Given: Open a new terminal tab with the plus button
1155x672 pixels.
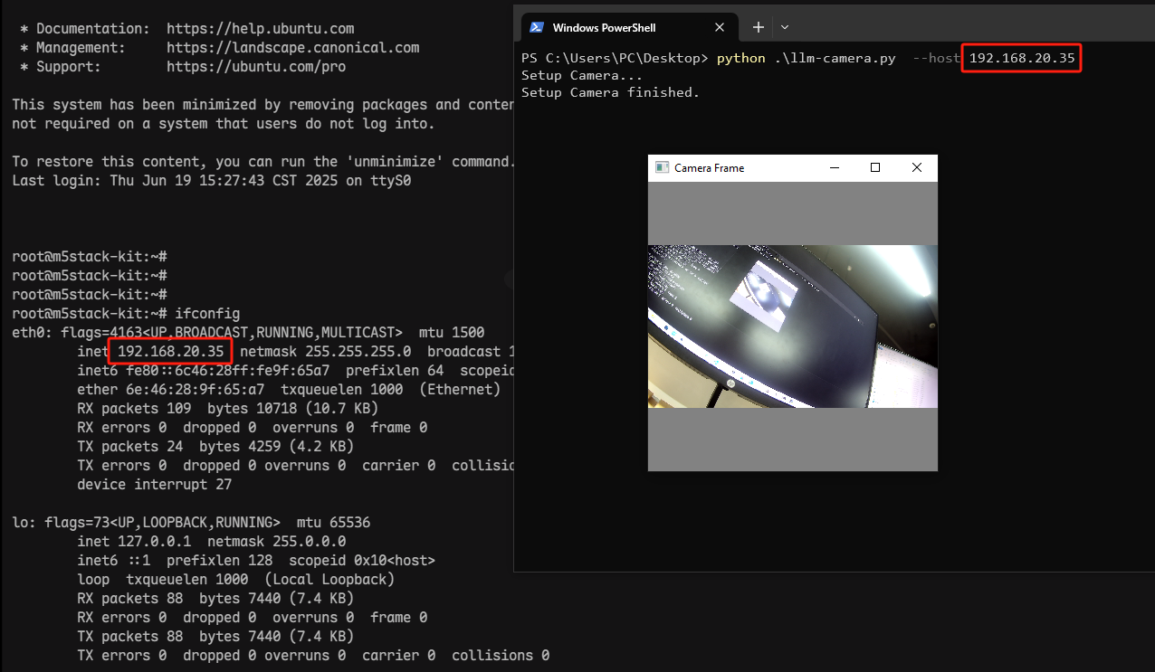Looking at the screenshot, I should (x=759, y=27).
